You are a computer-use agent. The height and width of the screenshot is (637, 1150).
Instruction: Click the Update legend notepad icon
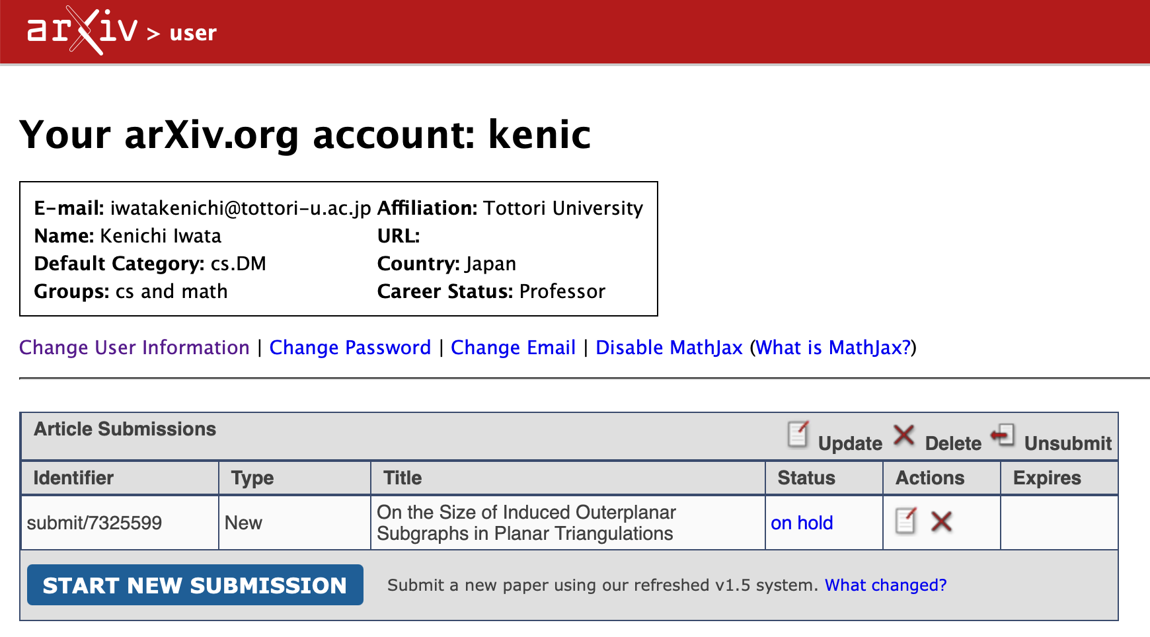pyautogui.click(x=798, y=435)
